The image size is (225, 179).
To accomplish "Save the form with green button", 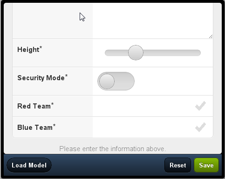I will click(206, 165).
